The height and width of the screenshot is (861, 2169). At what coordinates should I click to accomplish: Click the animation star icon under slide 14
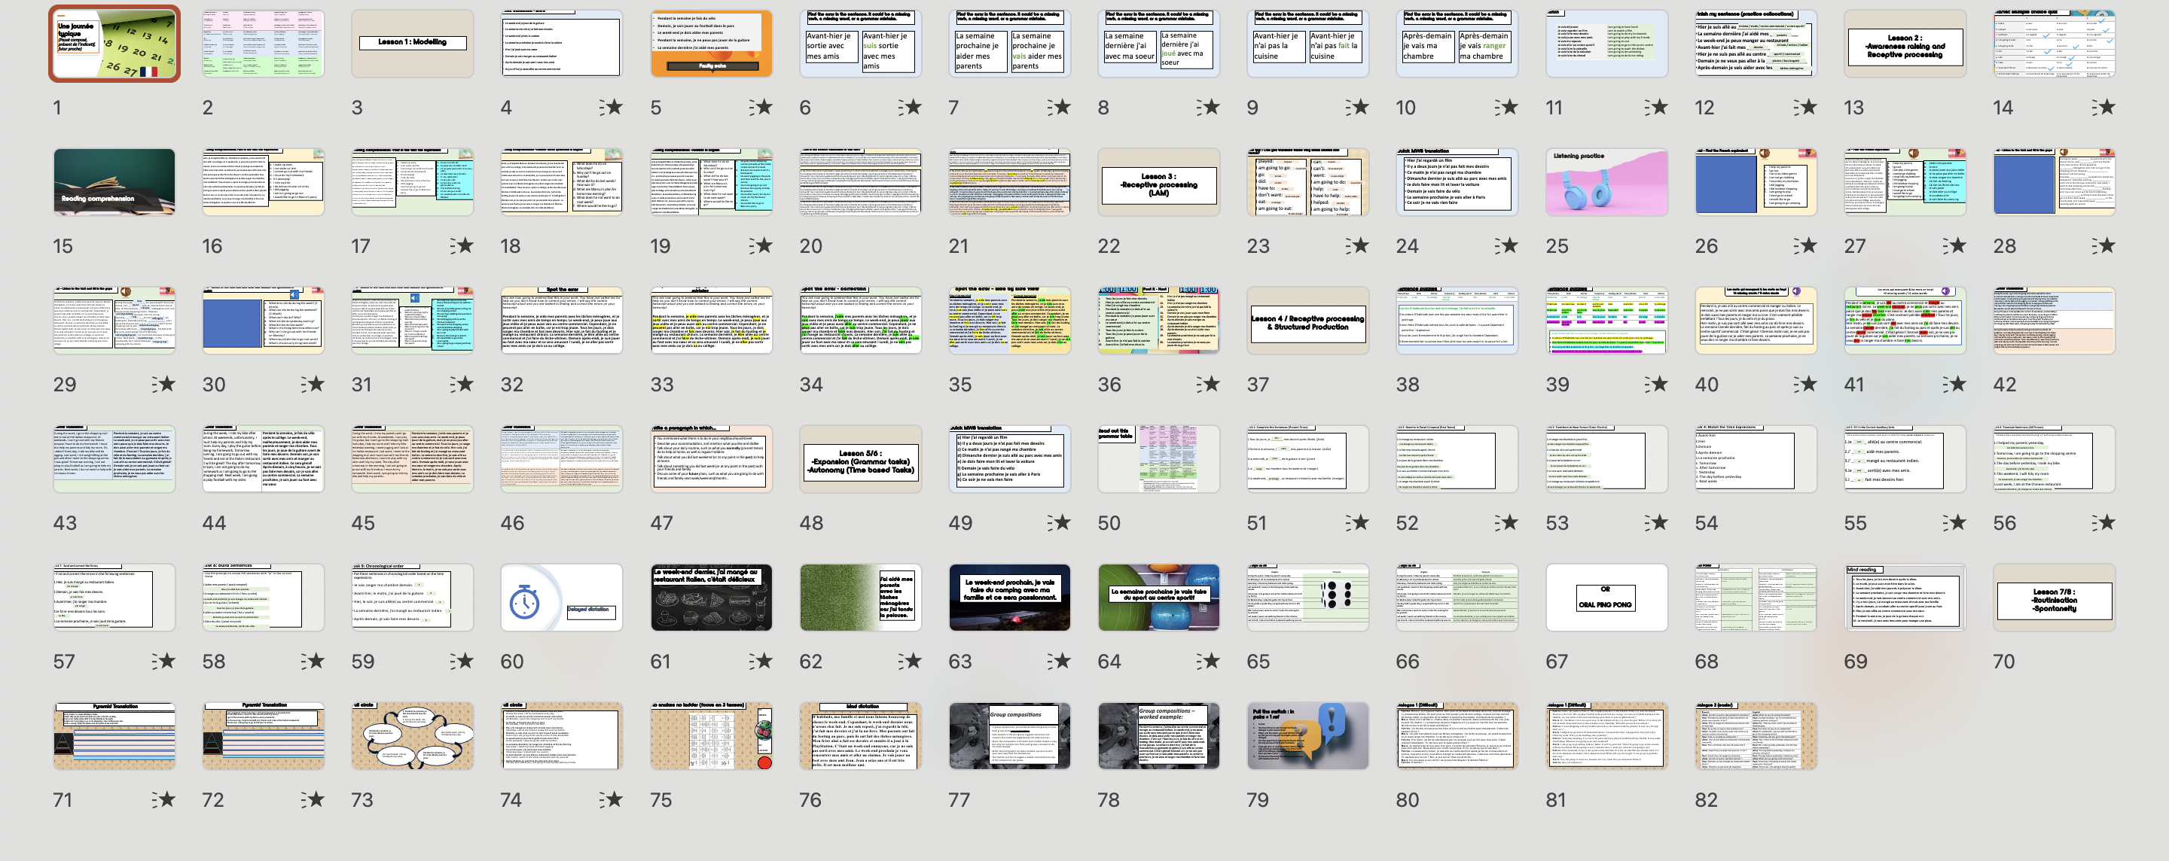[2103, 107]
